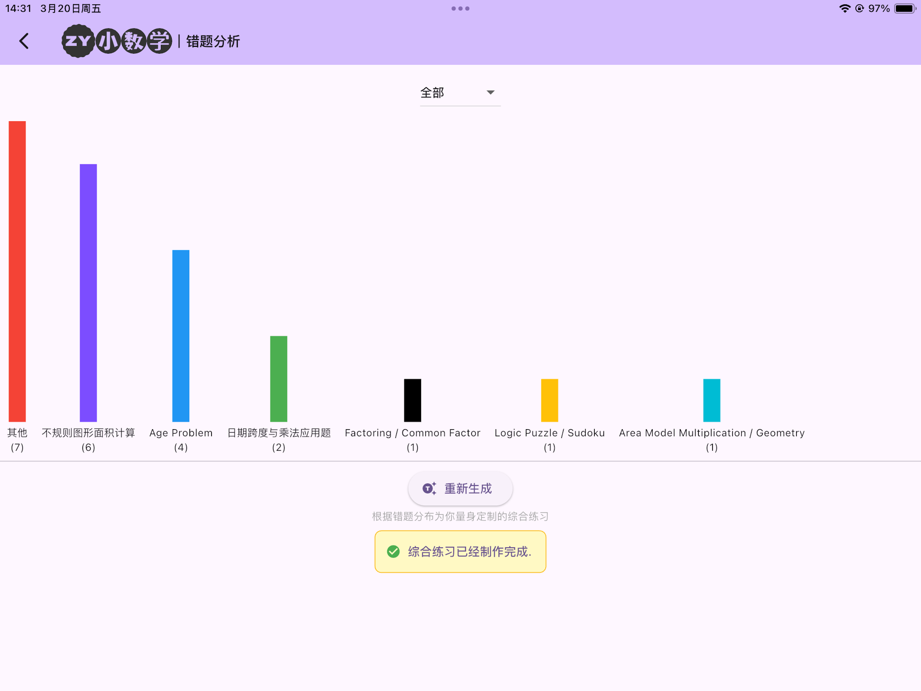921x691 pixels.
Task: Click the (2) count label
Action: [x=278, y=447]
